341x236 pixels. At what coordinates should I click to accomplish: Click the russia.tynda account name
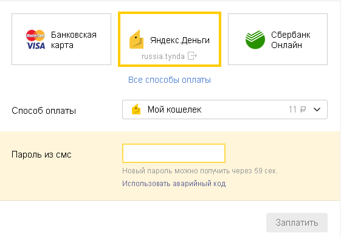point(163,56)
